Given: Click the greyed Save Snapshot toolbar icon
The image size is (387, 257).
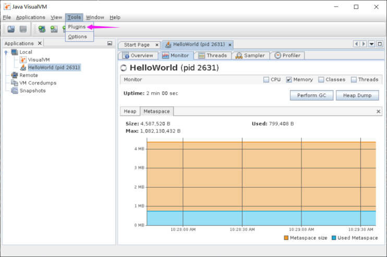Looking at the screenshot, I should [x=23, y=29].
